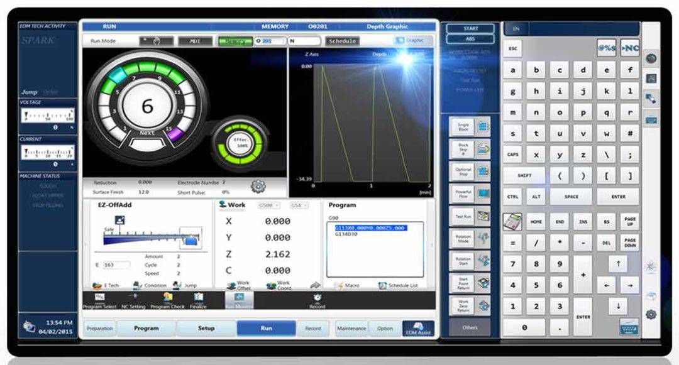Expand the G54 work coordinate dropdown
Viewport: 679px width, 365px height.
point(299,205)
